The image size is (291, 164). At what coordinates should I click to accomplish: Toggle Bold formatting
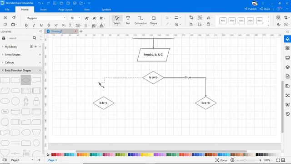point(26,25)
